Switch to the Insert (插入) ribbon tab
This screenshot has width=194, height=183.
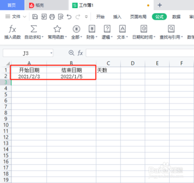pos(117,17)
